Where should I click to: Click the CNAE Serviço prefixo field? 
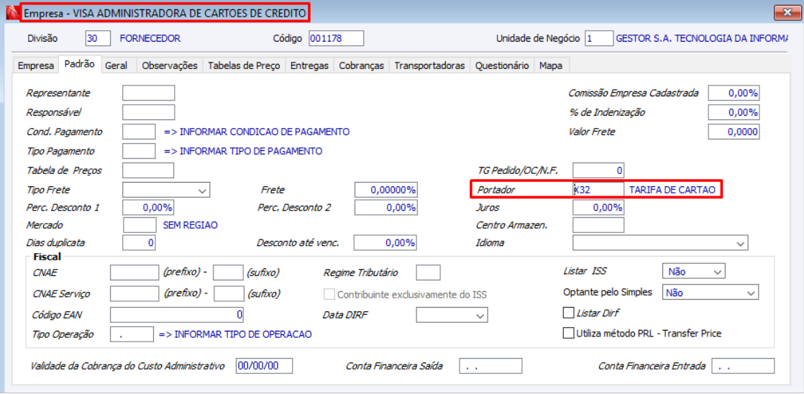point(135,293)
